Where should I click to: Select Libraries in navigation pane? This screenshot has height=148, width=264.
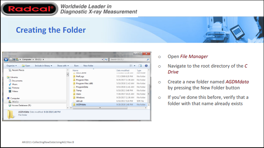pos(12,77)
